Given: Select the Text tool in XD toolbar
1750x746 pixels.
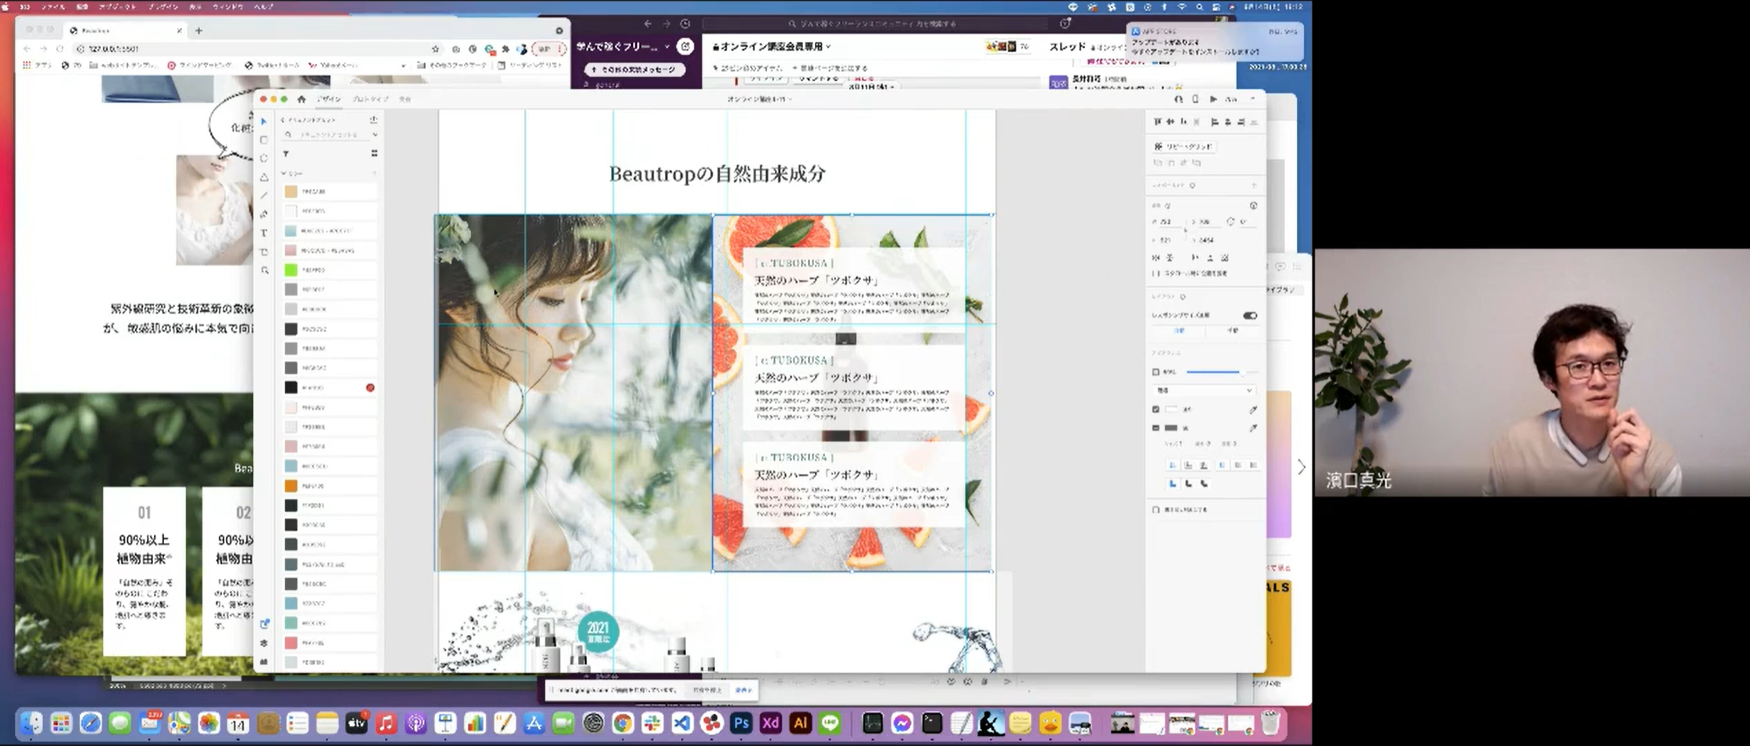Looking at the screenshot, I should coord(264,233).
